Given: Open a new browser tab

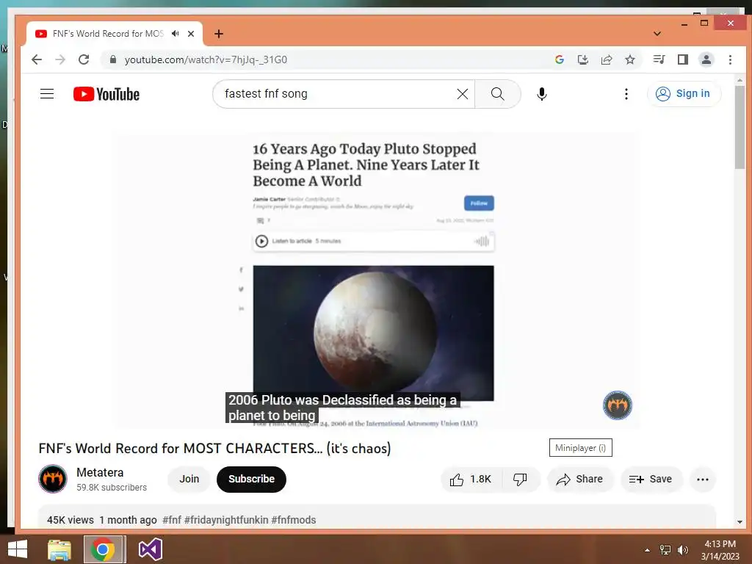Looking at the screenshot, I should click(x=219, y=34).
